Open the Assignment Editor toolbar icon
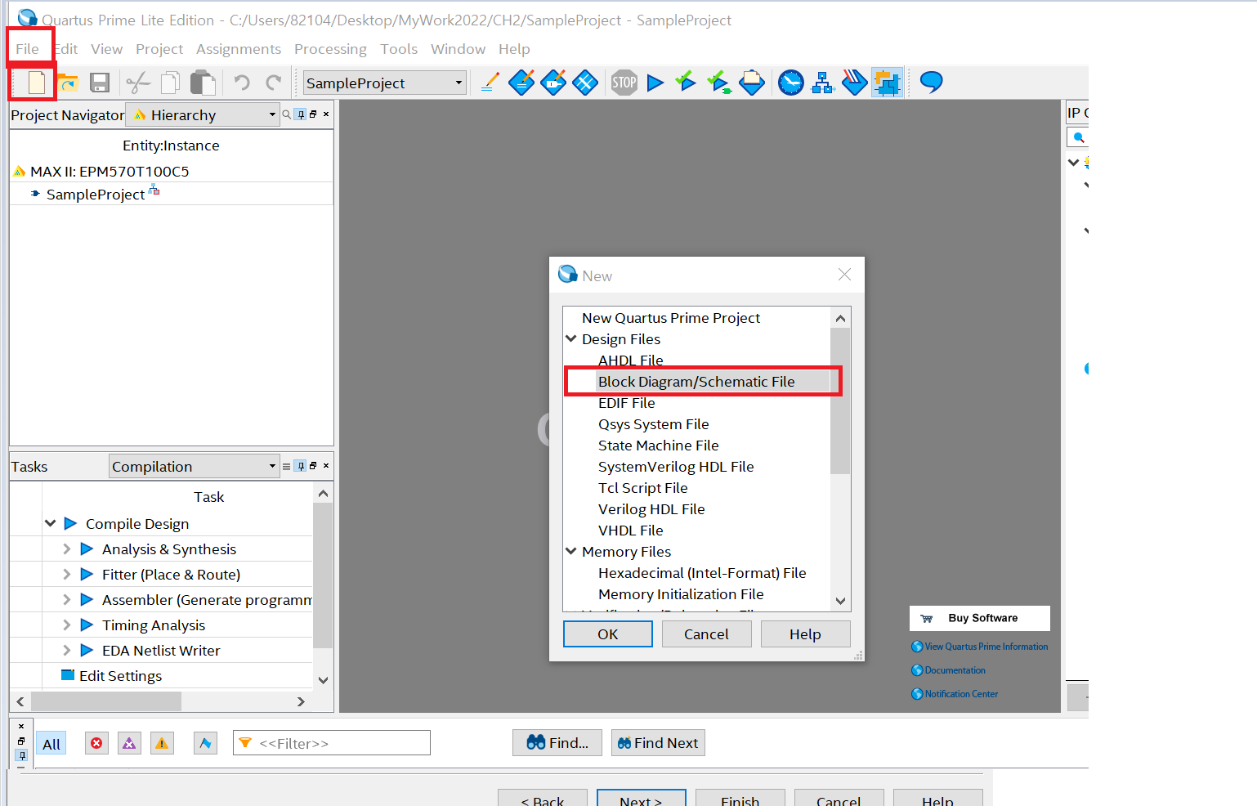Screen dimensions: 1257x806 pyautogui.click(x=521, y=83)
